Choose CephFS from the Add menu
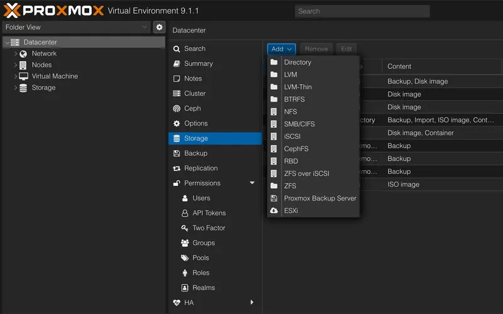This screenshot has width=503, height=314. click(x=313, y=149)
